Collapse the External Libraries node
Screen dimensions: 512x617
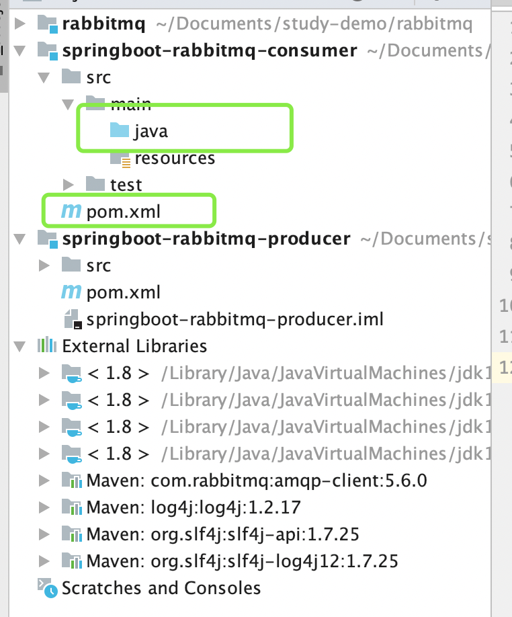point(20,347)
